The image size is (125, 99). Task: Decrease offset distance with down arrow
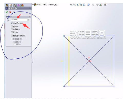29,21
